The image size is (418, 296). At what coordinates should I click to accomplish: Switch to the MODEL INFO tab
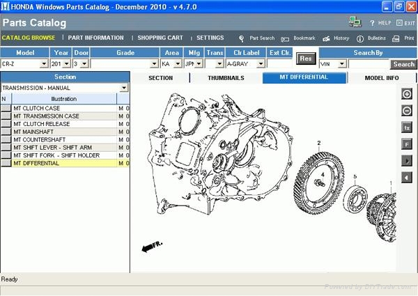pyautogui.click(x=382, y=78)
